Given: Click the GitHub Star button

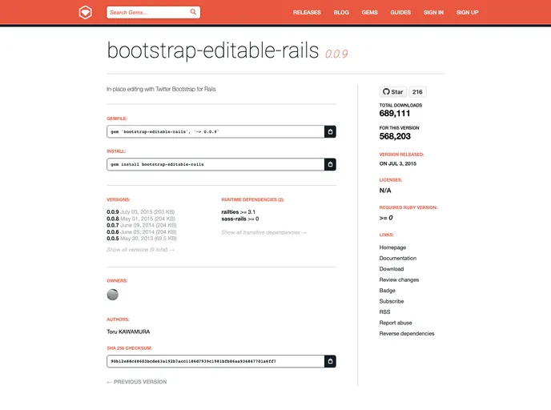Looking at the screenshot, I should pyautogui.click(x=393, y=92).
